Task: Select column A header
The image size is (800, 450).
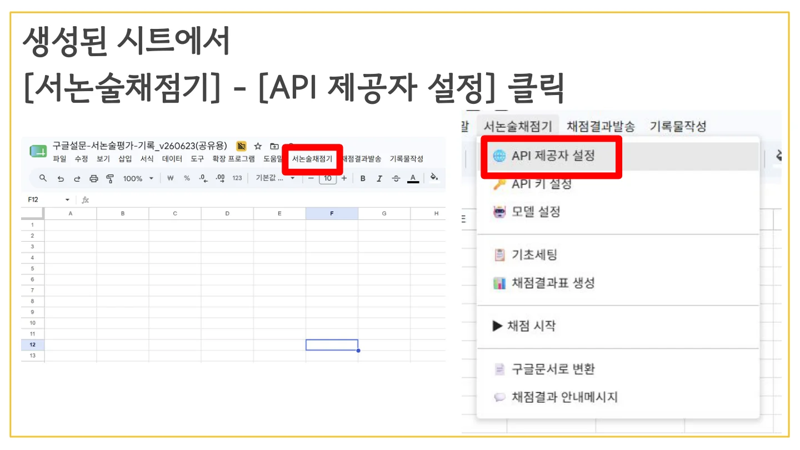Action: pos(71,213)
